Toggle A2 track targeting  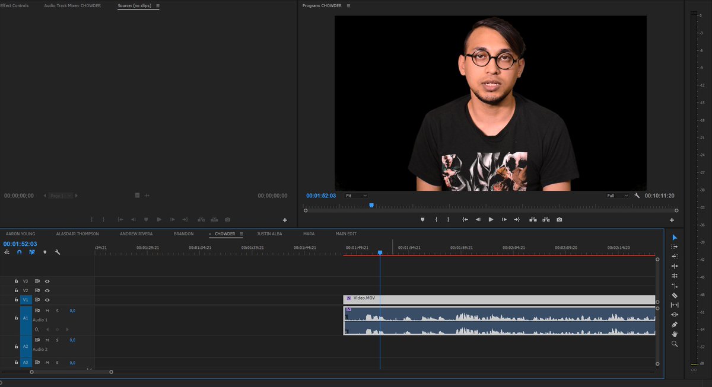pos(26,346)
